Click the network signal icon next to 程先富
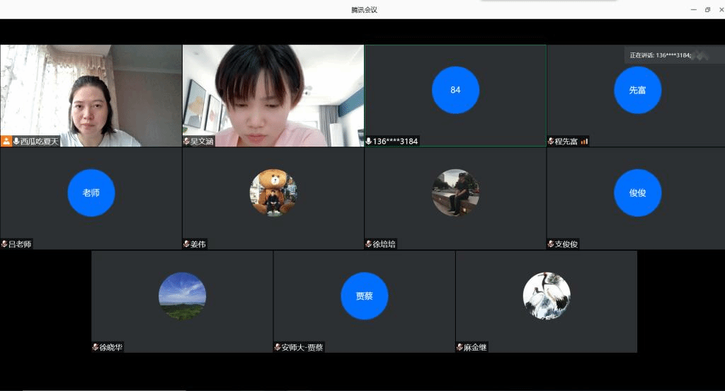Screen dimensions: 725x391 584,141
